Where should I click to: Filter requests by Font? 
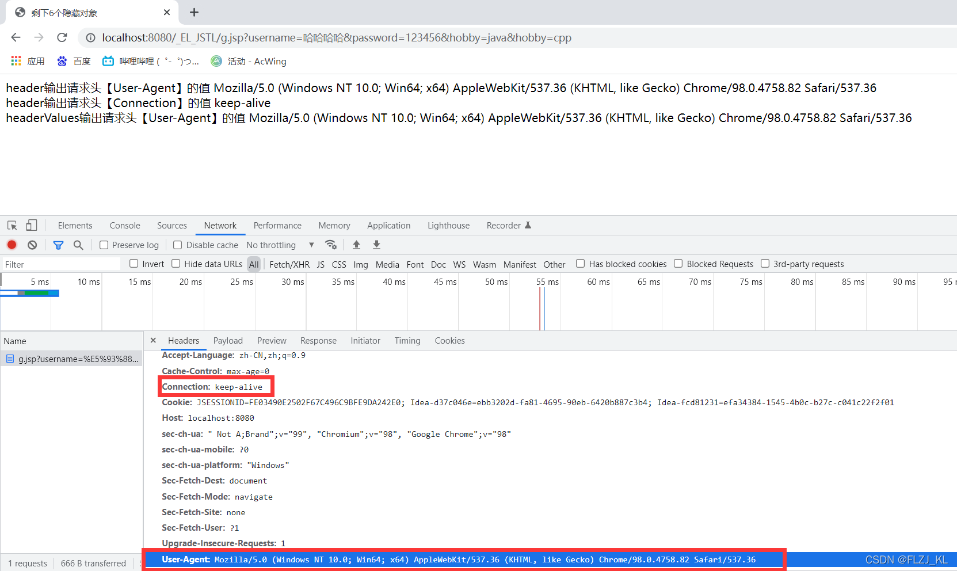tap(415, 264)
